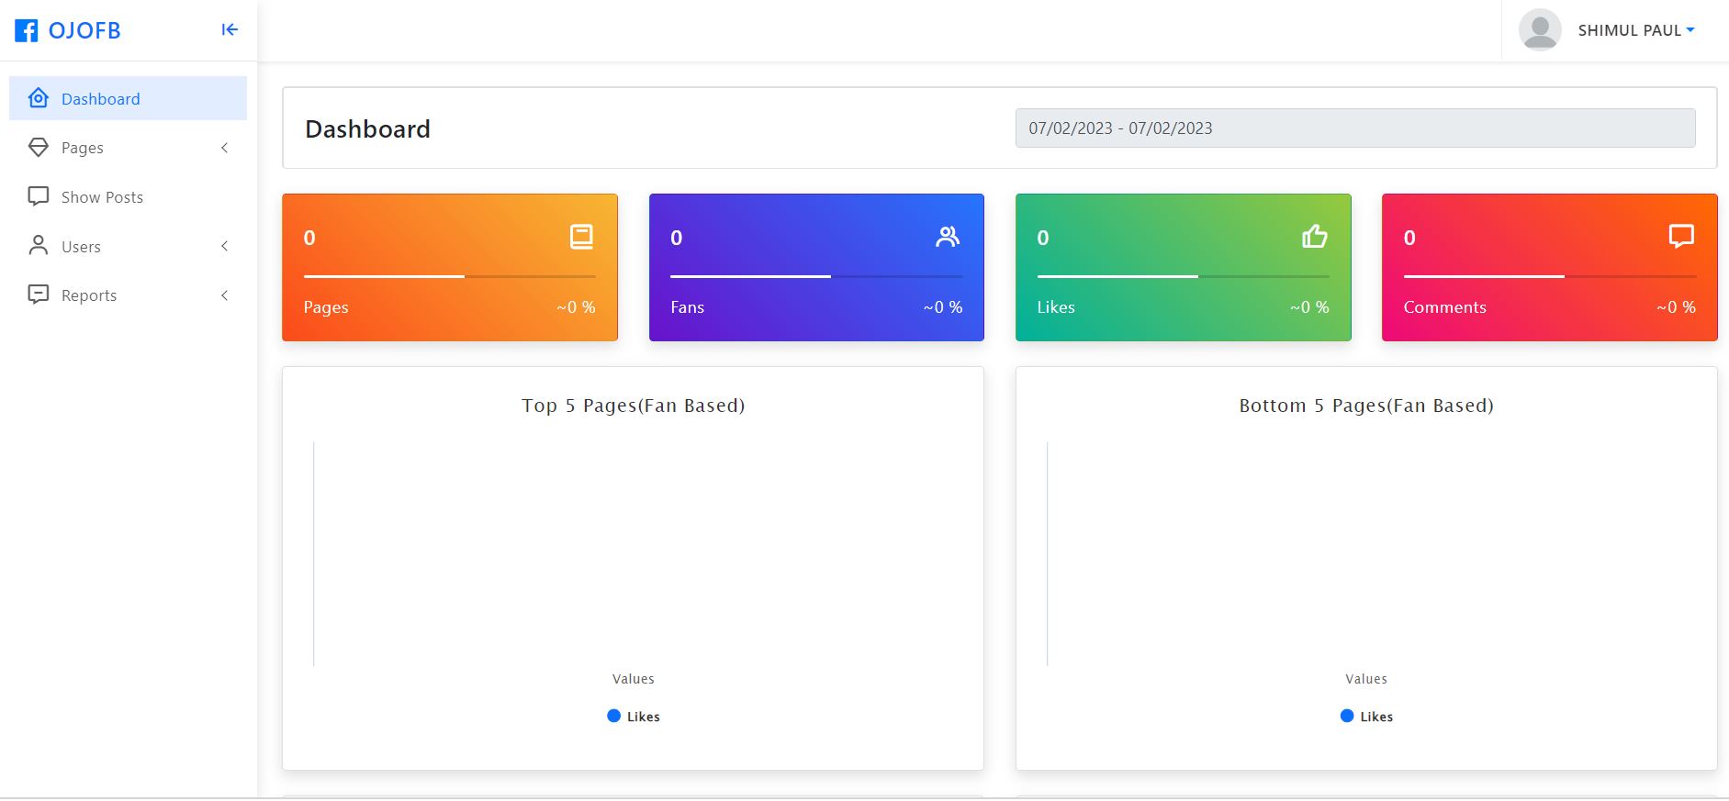This screenshot has width=1729, height=801.
Task: Click the book icon on Pages card
Action: click(581, 237)
